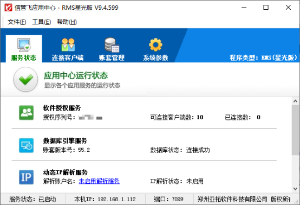Image resolution: width=300 pixels, height=205 pixels.
Task: Open the 文件(F) menu
Action: tap(17, 22)
